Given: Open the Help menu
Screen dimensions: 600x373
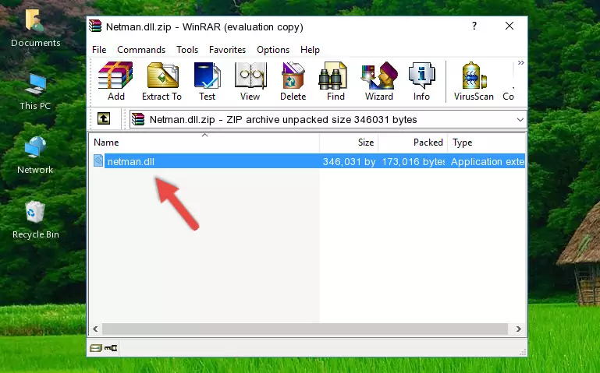Looking at the screenshot, I should [310, 50].
